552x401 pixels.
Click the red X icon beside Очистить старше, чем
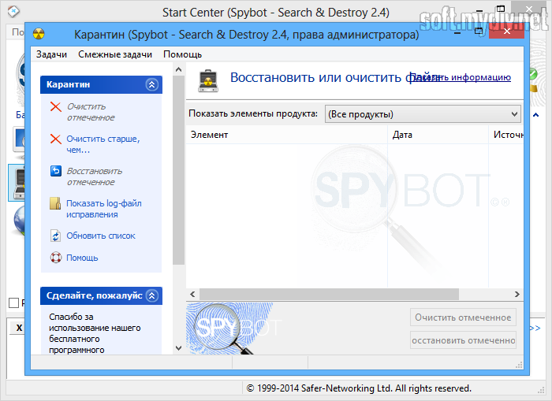coord(56,139)
